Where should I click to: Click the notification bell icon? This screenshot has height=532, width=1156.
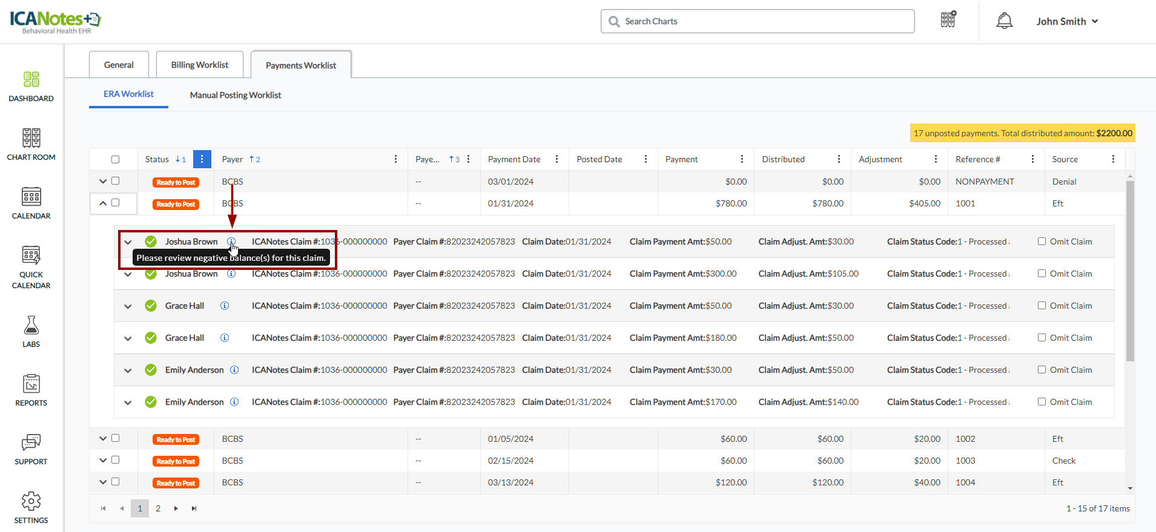(x=1004, y=21)
